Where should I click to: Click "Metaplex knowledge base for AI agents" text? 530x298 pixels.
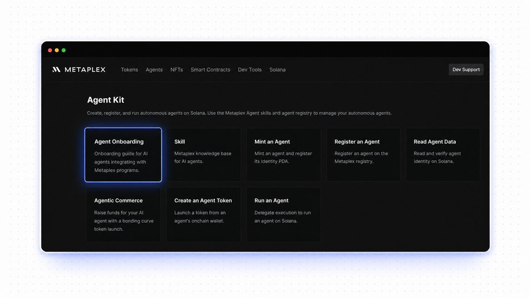[203, 157]
